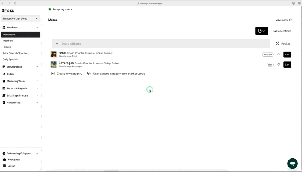The image size is (302, 172).
Task: Collapse the Your Menu section
Action: pyautogui.click(x=37, y=28)
